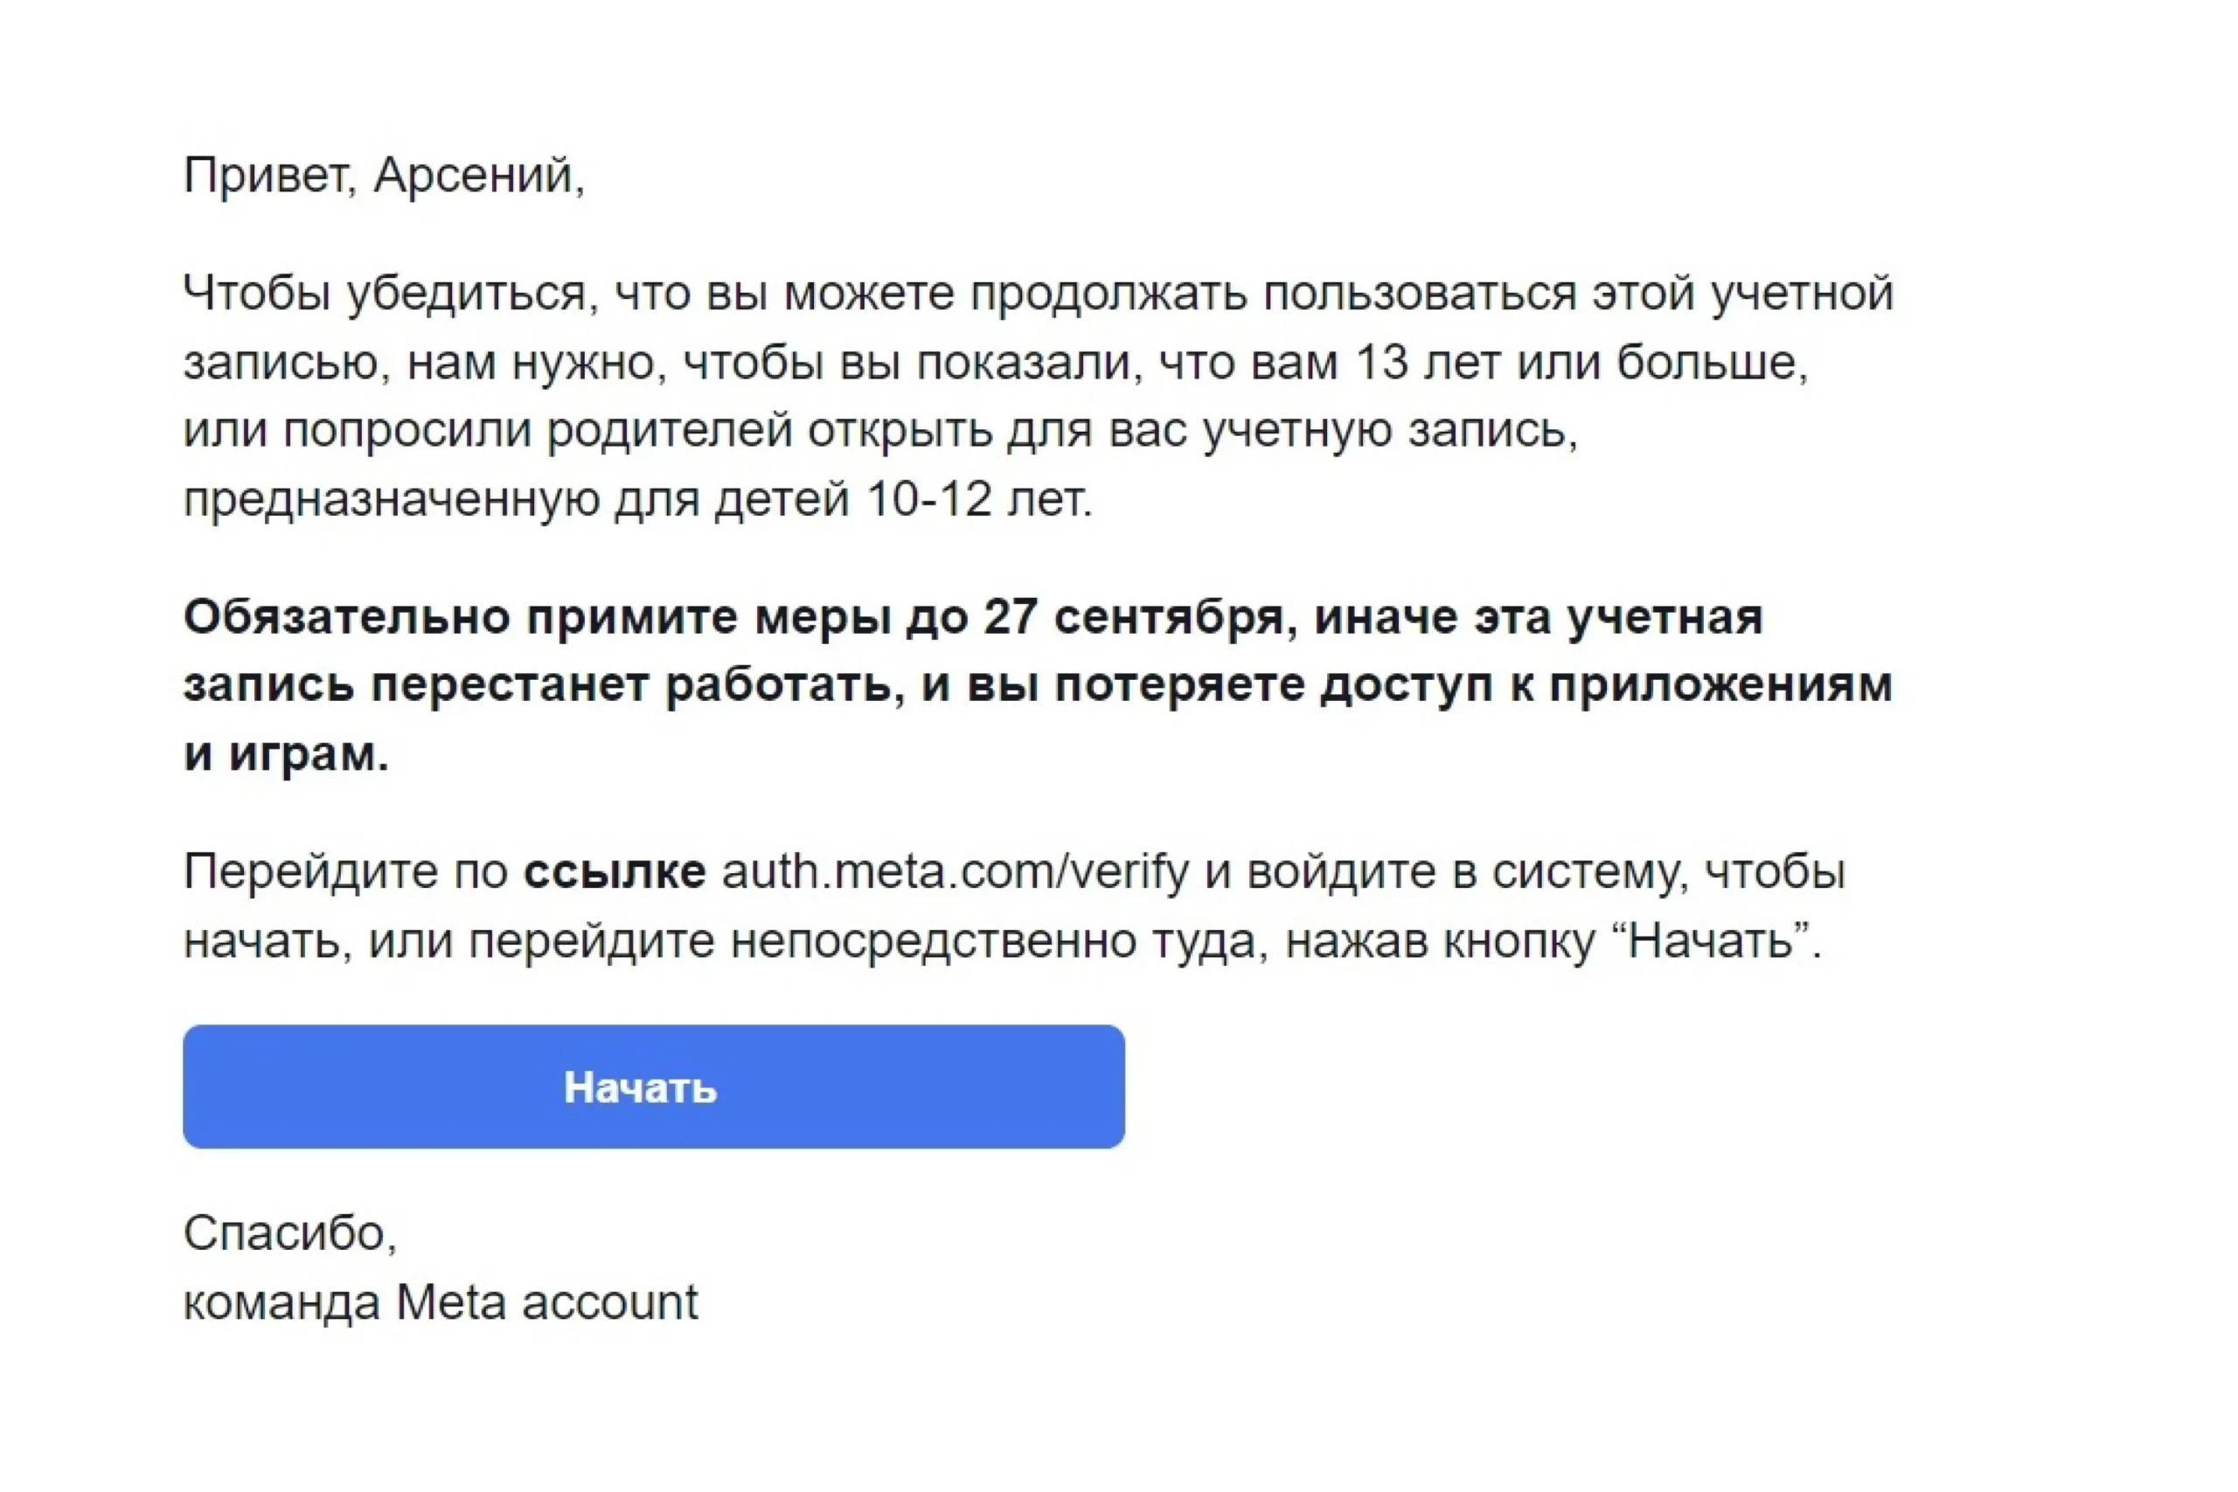Viewport: 2238px width, 1492px height.
Task: Click the bold word приложениям
Action: [x=1720, y=685]
